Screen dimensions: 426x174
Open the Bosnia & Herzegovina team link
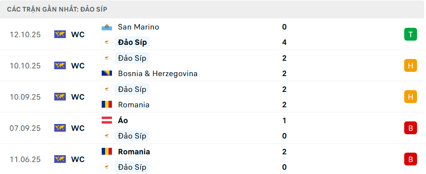pos(158,74)
